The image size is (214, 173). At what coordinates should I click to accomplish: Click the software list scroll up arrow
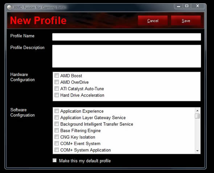click(197, 111)
